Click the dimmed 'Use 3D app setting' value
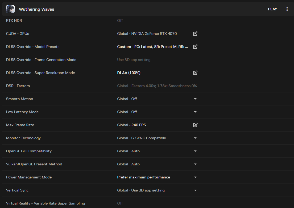This screenshot has height=208, width=294. (134, 60)
